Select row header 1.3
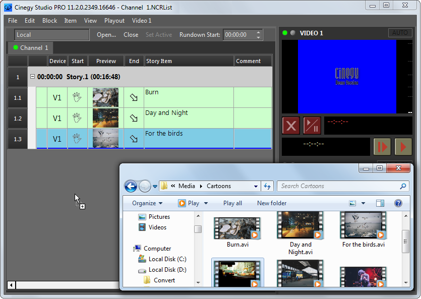 (18, 139)
